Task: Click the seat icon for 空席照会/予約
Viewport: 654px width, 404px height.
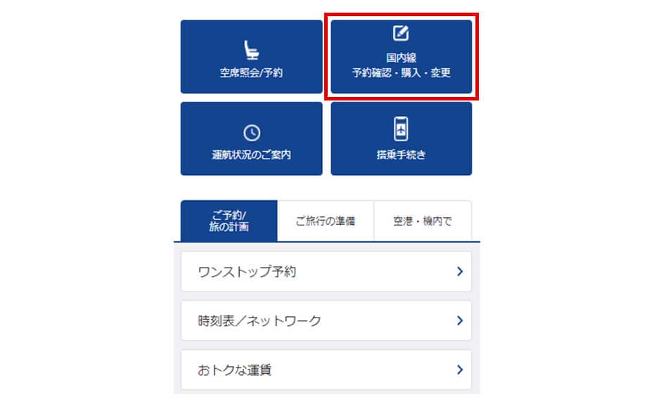Action: pyautogui.click(x=252, y=50)
